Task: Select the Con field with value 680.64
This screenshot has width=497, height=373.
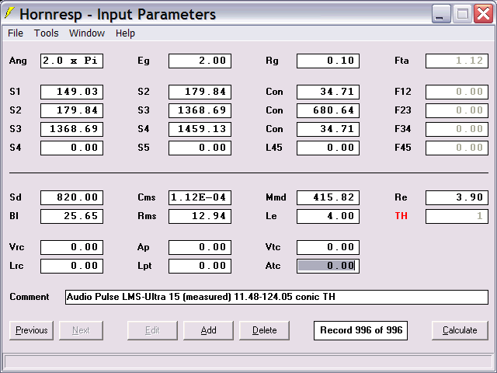Action: (328, 110)
